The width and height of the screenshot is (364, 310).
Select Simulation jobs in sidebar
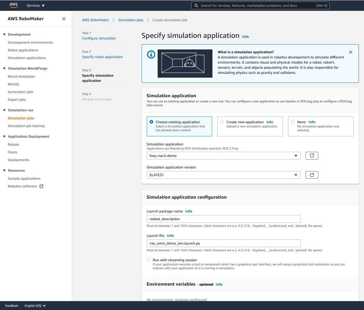click(x=21, y=118)
